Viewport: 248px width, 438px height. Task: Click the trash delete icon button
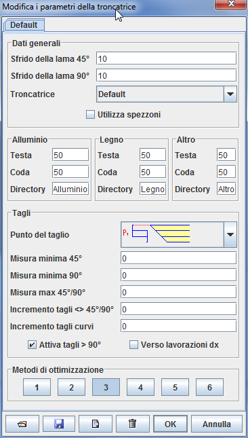(x=132, y=424)
